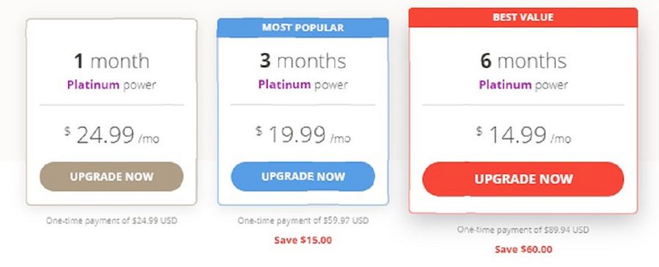659x267 pixels.
Task: Select the 1 month plan heading
Action: [111, 61]
